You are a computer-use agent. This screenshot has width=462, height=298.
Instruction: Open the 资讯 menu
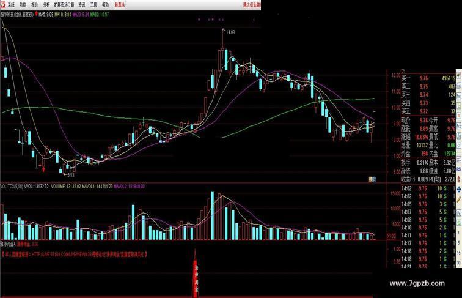click(82, 5)
